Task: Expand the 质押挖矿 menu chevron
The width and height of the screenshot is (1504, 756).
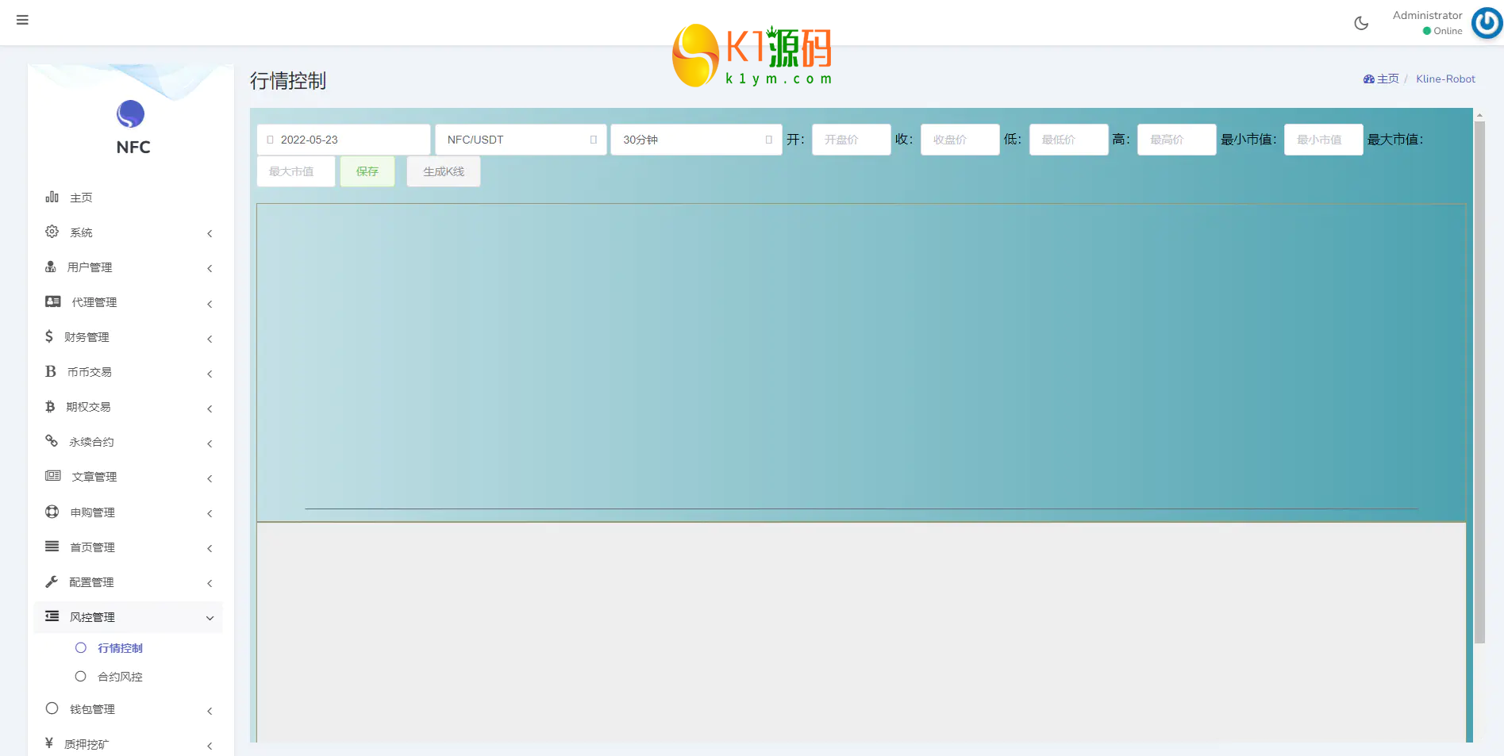Action: coord(210,746)
